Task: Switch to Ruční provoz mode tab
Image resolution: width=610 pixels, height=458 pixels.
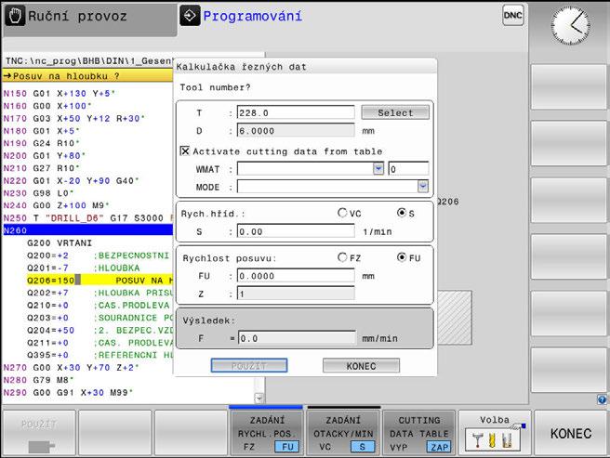Action: click(x=90, y=19)
